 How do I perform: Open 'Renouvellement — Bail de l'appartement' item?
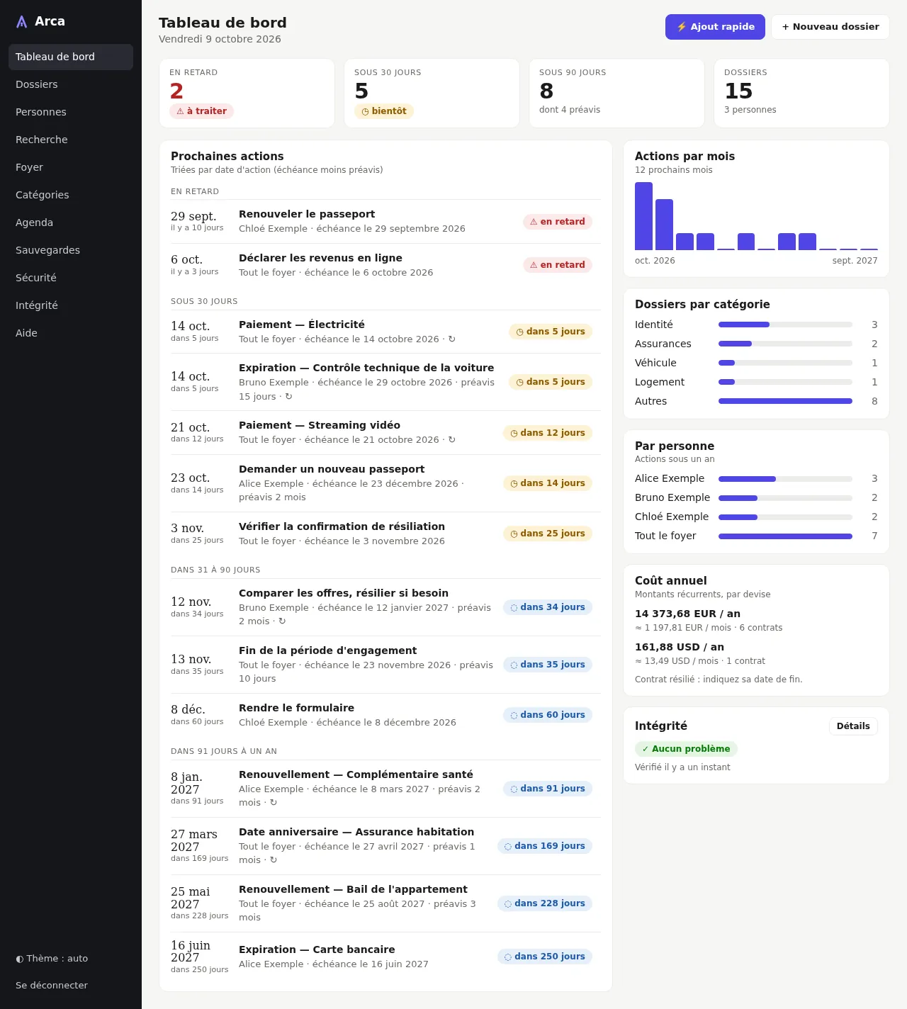tap(385, 903)
